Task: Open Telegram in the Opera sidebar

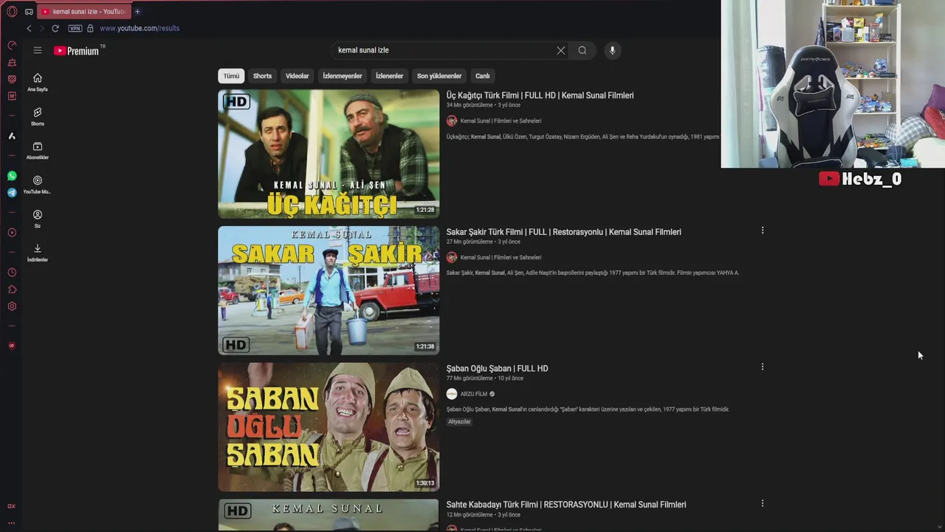Action: click(x=12, y=193)
